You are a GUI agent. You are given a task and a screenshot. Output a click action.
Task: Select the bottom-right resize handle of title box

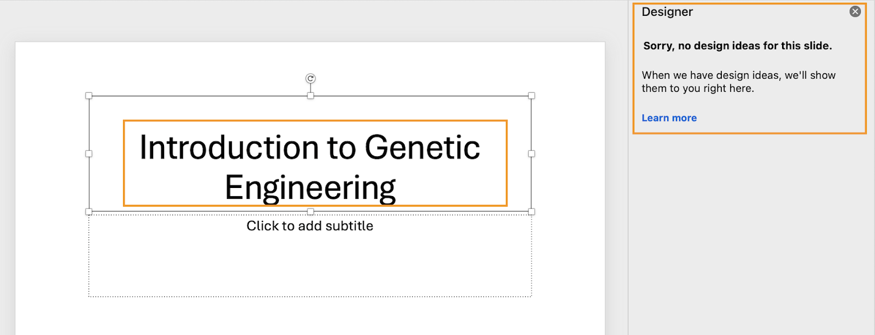coord(532,211)
